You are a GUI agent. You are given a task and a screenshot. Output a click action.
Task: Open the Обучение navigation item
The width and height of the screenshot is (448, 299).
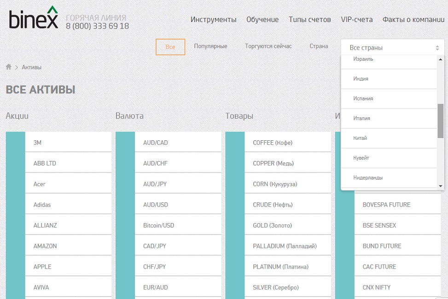click(x=262, y=19)
